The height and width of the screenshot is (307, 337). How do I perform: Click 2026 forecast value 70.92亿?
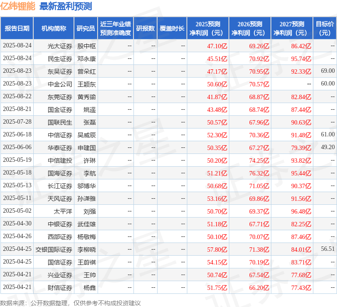(259, 59)
